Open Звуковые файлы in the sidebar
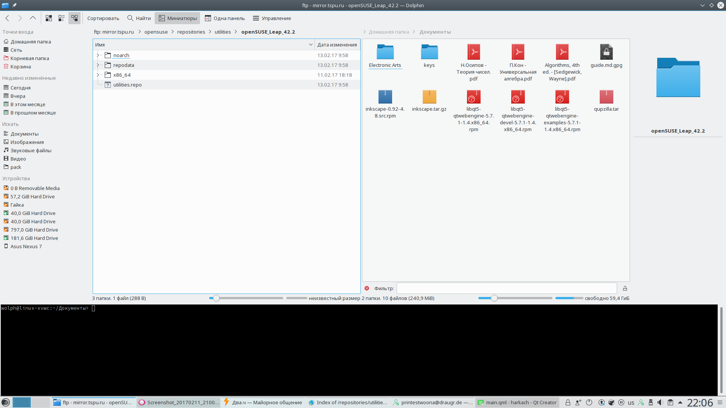 31,150
